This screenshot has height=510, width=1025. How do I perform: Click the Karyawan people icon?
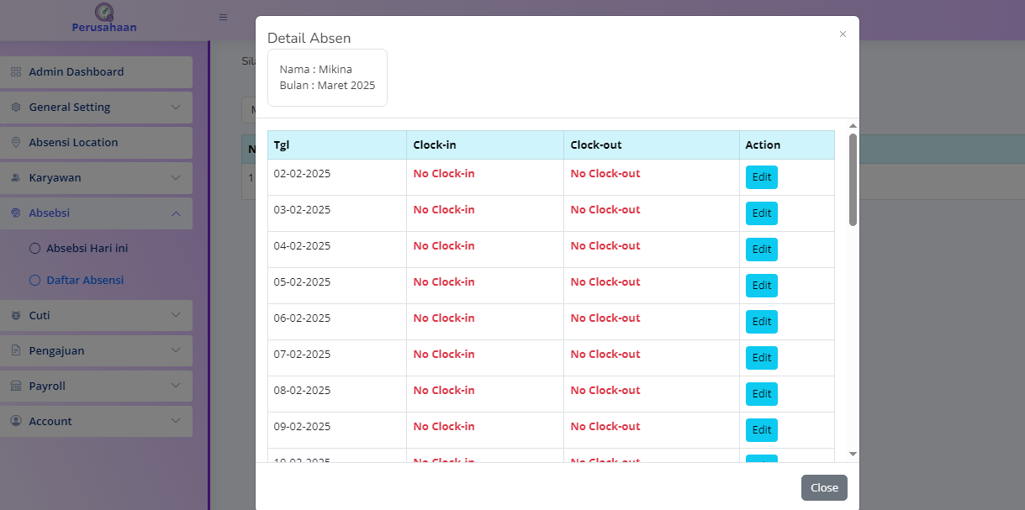click(16, 178)
